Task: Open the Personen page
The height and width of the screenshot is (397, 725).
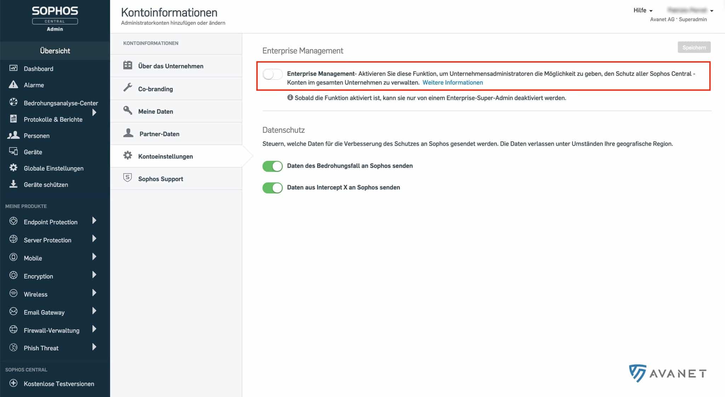Action: click(36, 136)
